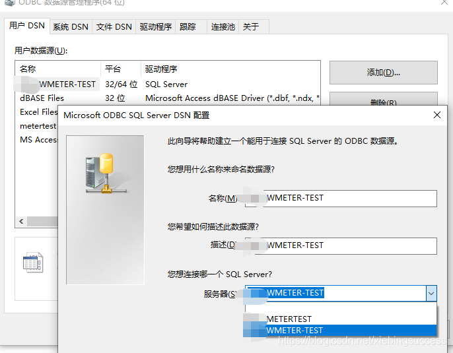The image size is (453, 353).
Task: Switch to the 系统 DSN tab
Action: pyautogui.click(x=71, y=27)
